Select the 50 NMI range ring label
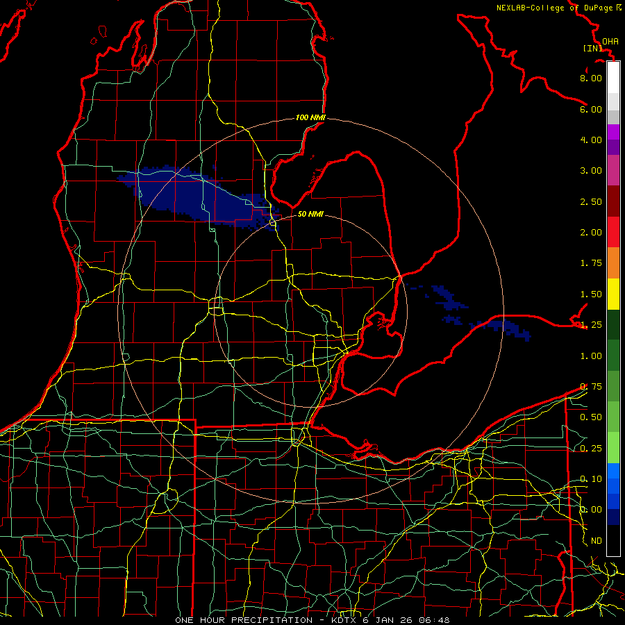 (310, 214)
